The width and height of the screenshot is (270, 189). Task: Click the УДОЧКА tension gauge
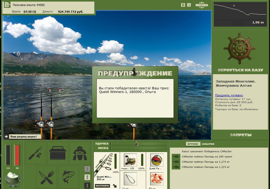coord(138,144)
